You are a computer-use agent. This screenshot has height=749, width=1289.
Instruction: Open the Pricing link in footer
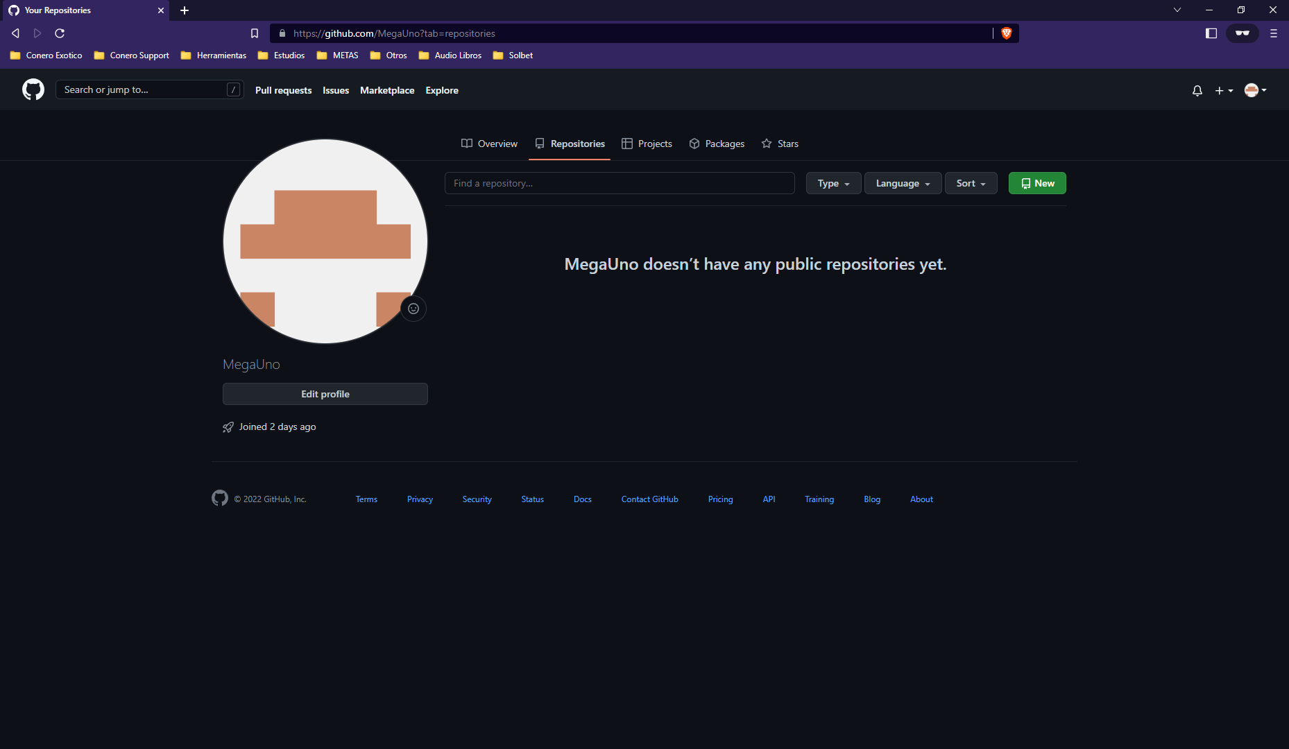720,499
